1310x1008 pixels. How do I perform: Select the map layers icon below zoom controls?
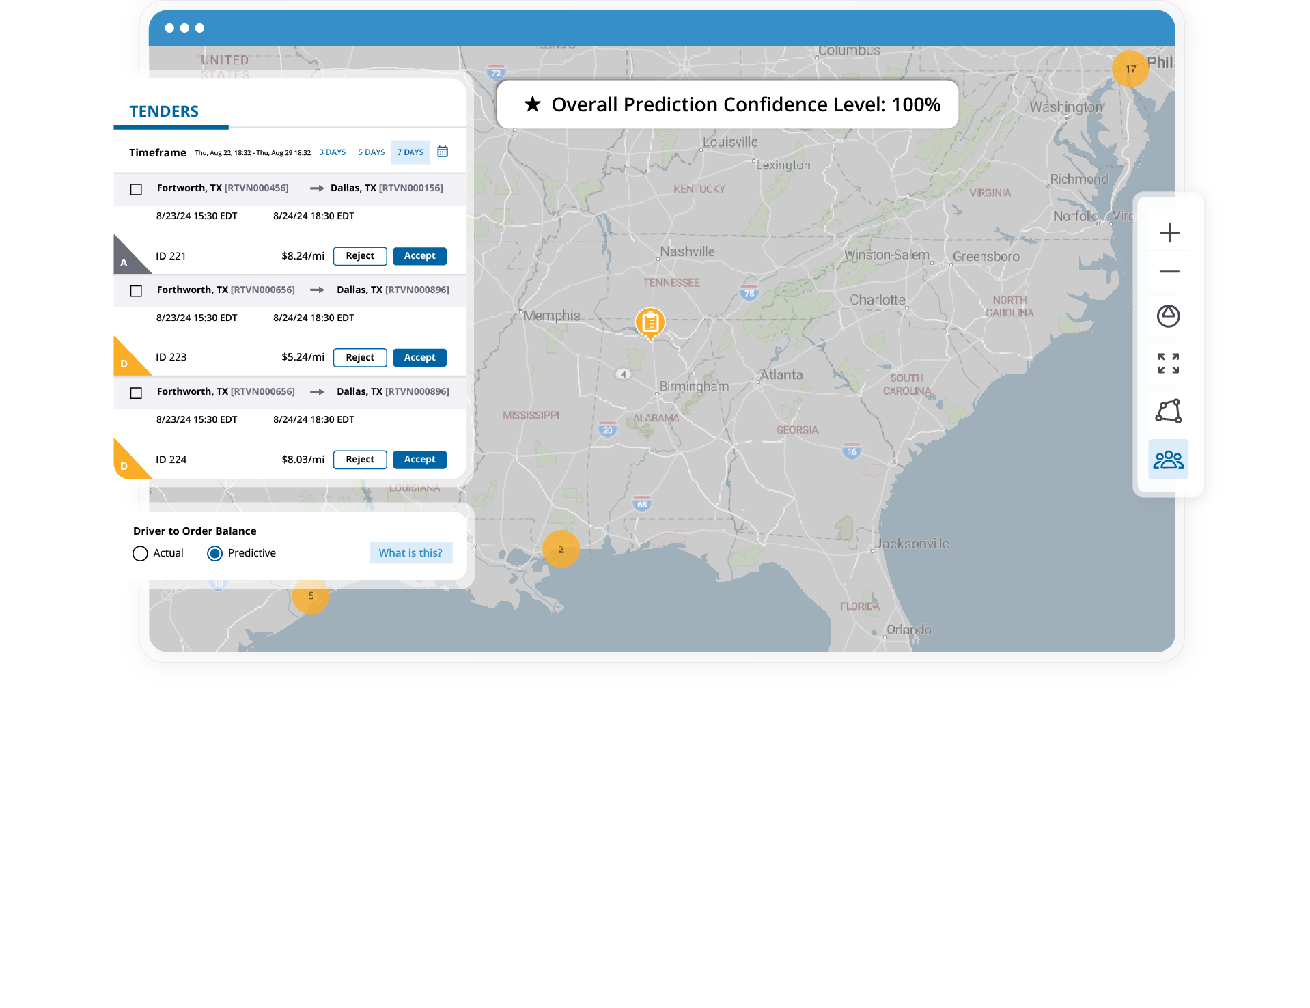pos(1169,316)
